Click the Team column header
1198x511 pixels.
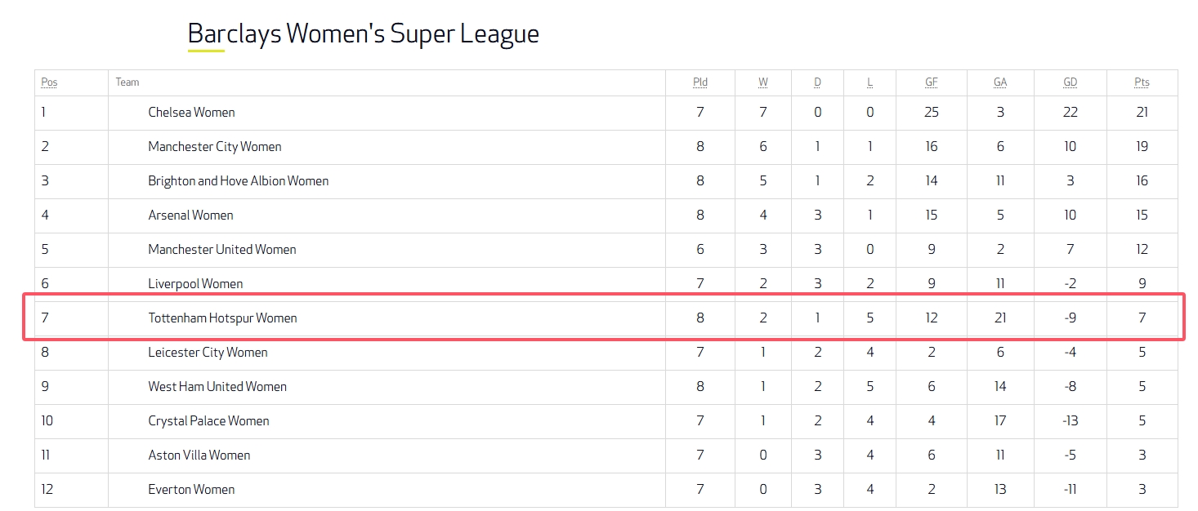coord(127,82)
